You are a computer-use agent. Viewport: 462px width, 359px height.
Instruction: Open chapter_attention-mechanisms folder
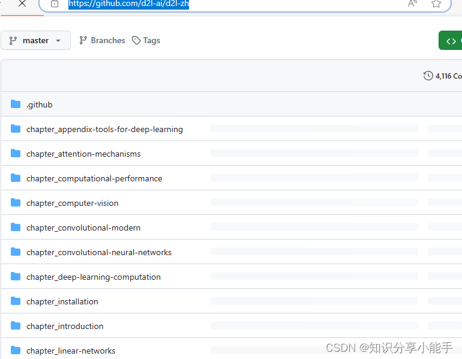click(x=83, y=154)
